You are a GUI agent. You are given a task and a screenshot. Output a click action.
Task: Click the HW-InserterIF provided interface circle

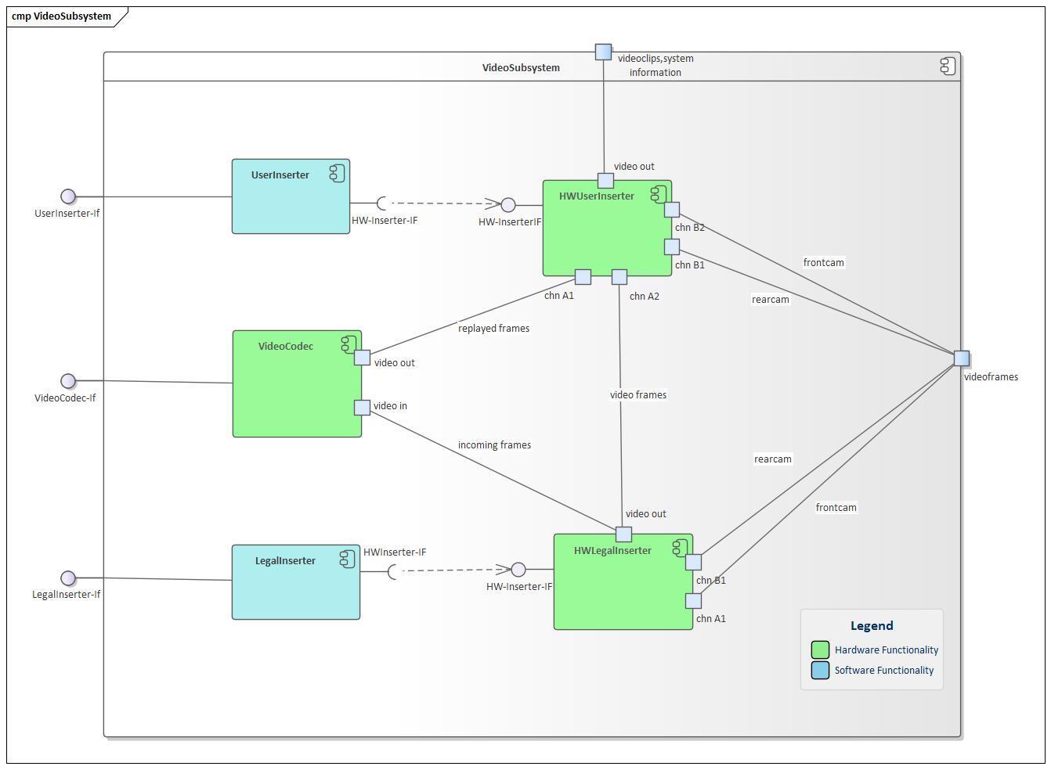click(x=508, y=205)
